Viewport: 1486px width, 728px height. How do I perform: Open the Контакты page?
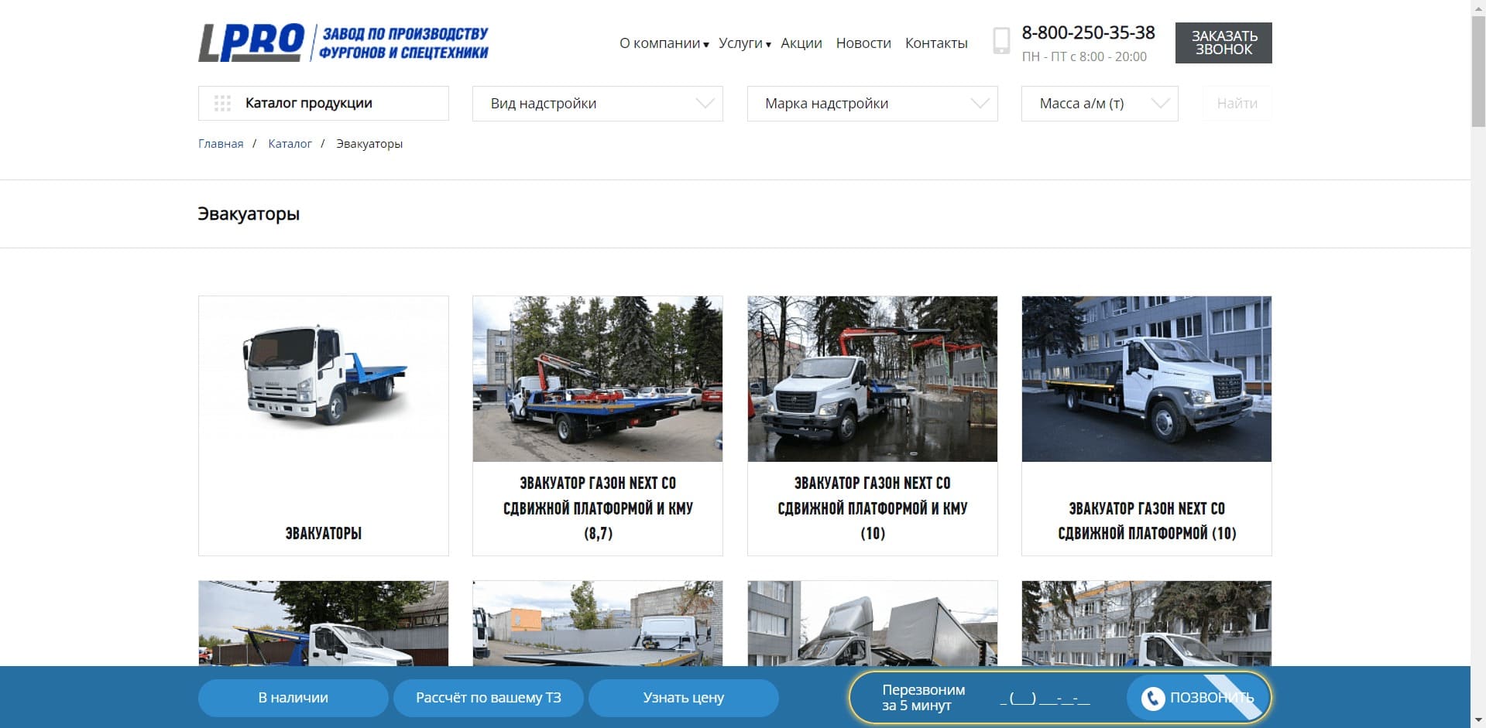tap(936, 43)
